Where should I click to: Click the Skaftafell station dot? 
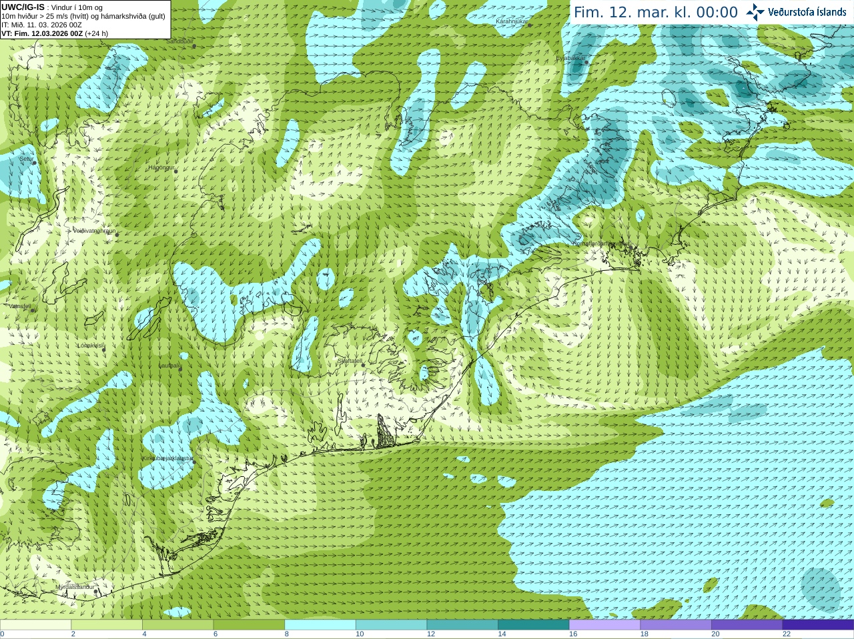coord(363,365)
